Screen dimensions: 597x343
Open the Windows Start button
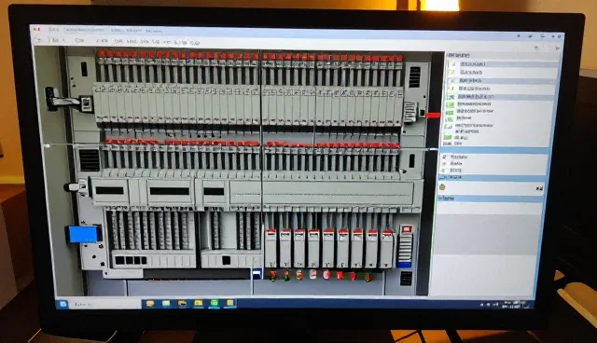[63, 304]
